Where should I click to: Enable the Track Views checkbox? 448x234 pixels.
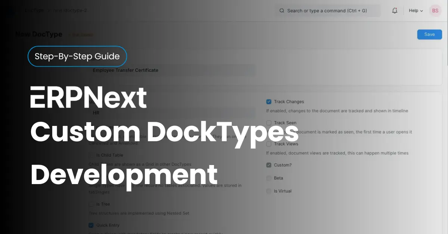click(x=269, y=144)
